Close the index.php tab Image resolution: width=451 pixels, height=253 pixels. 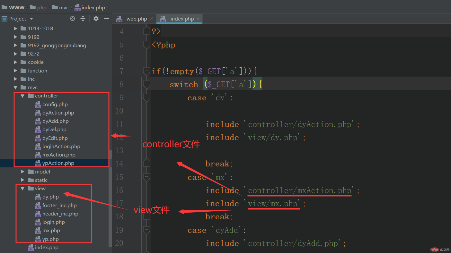198,19
